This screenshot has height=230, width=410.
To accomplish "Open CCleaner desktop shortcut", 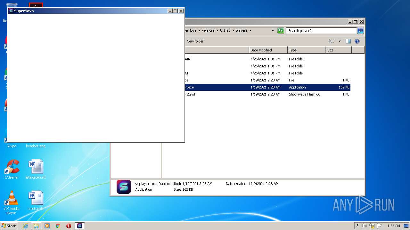I will 12,169.
